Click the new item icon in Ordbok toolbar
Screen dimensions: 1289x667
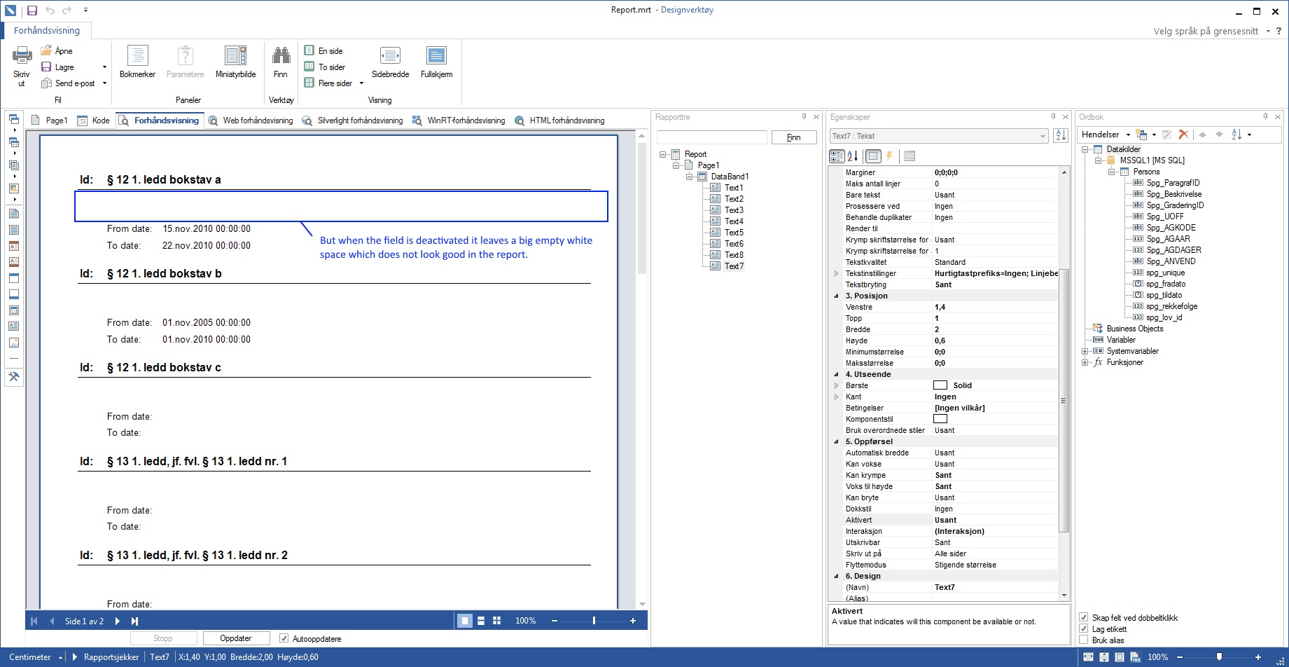pyautogui.click(x=1141, y=135)
